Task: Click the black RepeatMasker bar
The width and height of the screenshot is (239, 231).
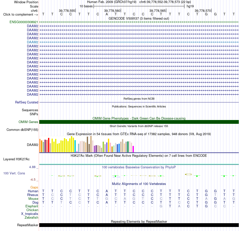Action: point(139,225)
